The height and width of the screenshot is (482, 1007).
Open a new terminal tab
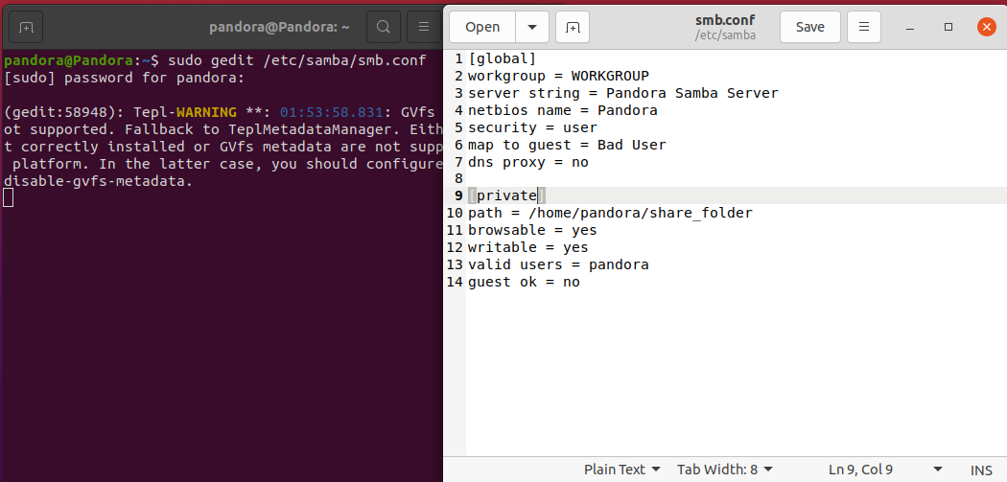(26, 27)
